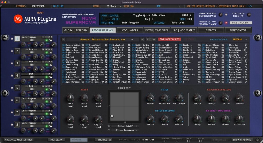The height and width of the screenshot is (143, 263).
Task: Switch to FILTER | ENVELOPES tab
Action: tap(157, 30)
